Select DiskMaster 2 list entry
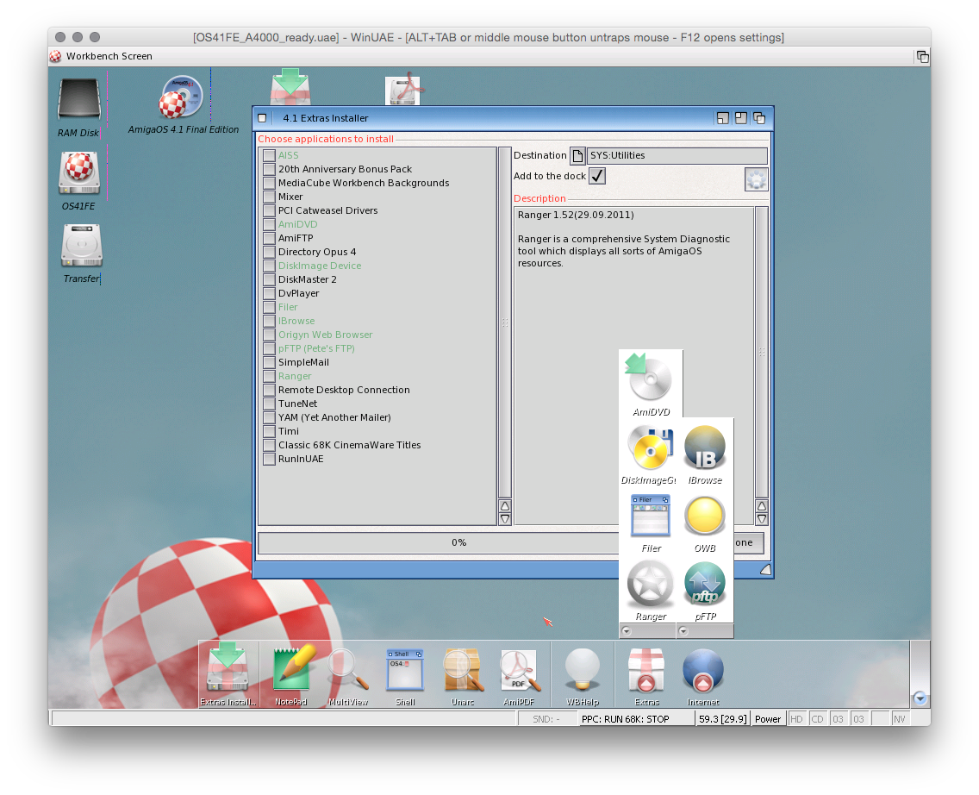 point(307,279)
